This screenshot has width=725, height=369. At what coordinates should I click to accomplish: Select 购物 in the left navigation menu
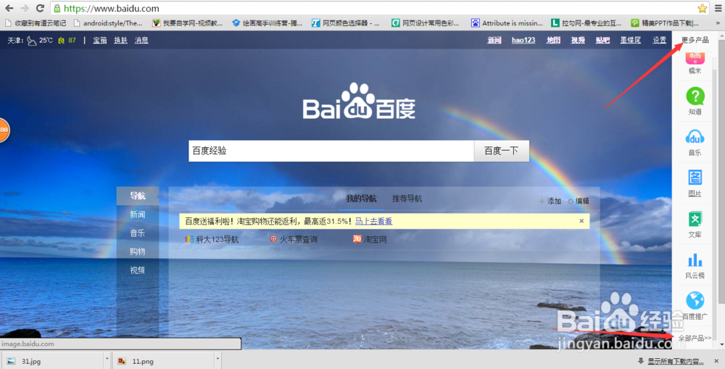click(137, 252)
